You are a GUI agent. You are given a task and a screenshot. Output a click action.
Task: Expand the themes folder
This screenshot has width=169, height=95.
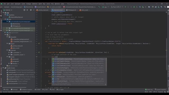click(x=9, y=63)
